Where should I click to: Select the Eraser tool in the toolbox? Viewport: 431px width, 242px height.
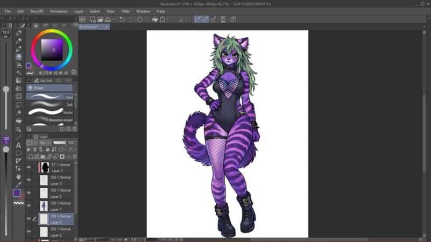18,56
